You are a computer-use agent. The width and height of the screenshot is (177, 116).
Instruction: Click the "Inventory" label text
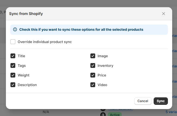[105, 65]
